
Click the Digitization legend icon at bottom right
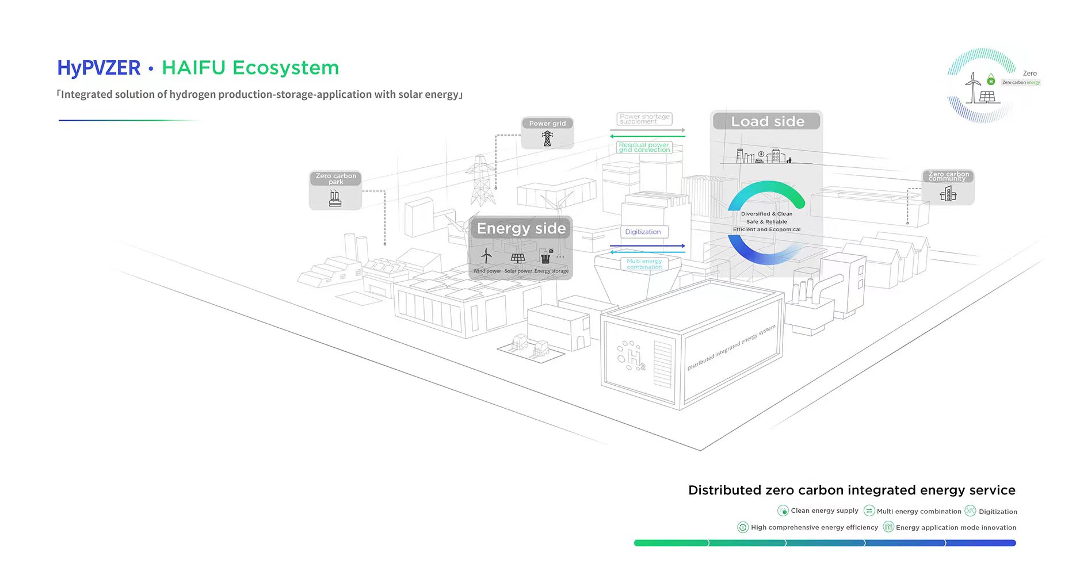pyautogui.click(x=970, y=511)
